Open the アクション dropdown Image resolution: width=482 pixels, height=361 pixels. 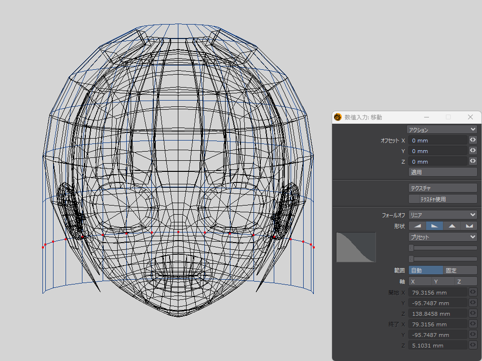click(x=442, y=129)
